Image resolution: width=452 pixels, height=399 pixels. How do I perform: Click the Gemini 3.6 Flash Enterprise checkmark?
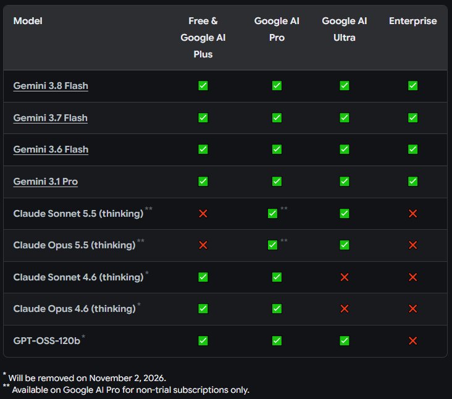click(x=413, y=149)
